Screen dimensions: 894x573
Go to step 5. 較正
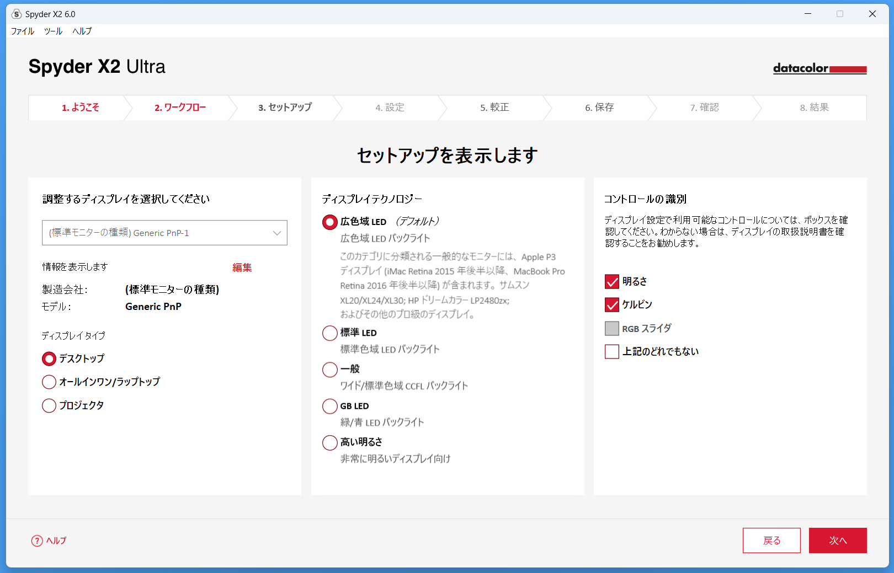coord(494,108)
